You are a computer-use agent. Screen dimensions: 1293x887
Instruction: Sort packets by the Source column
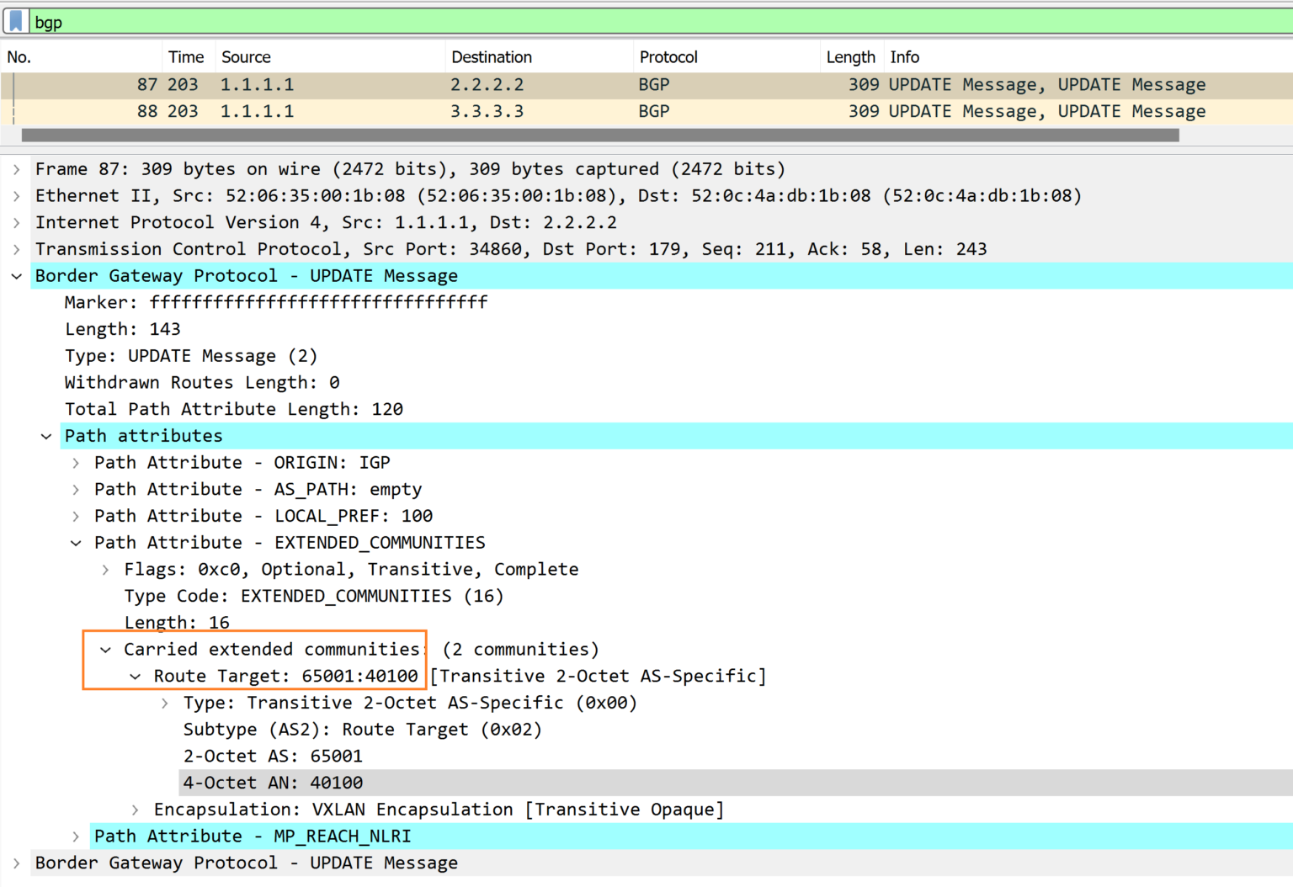[245, 56]
